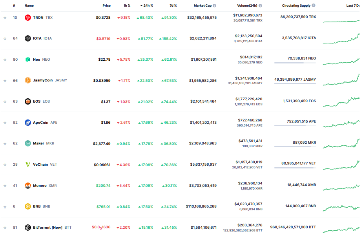Sort by the Volume(24h) header label

click(x=247, y=5)
